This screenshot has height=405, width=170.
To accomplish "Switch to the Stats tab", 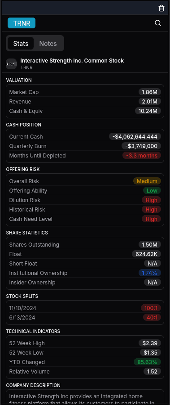I will [21, 43].
